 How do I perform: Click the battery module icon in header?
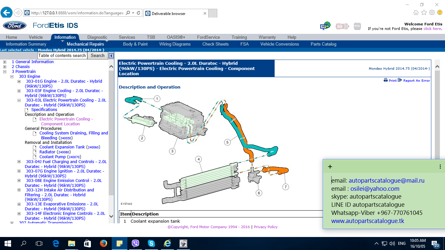(357, 26)
